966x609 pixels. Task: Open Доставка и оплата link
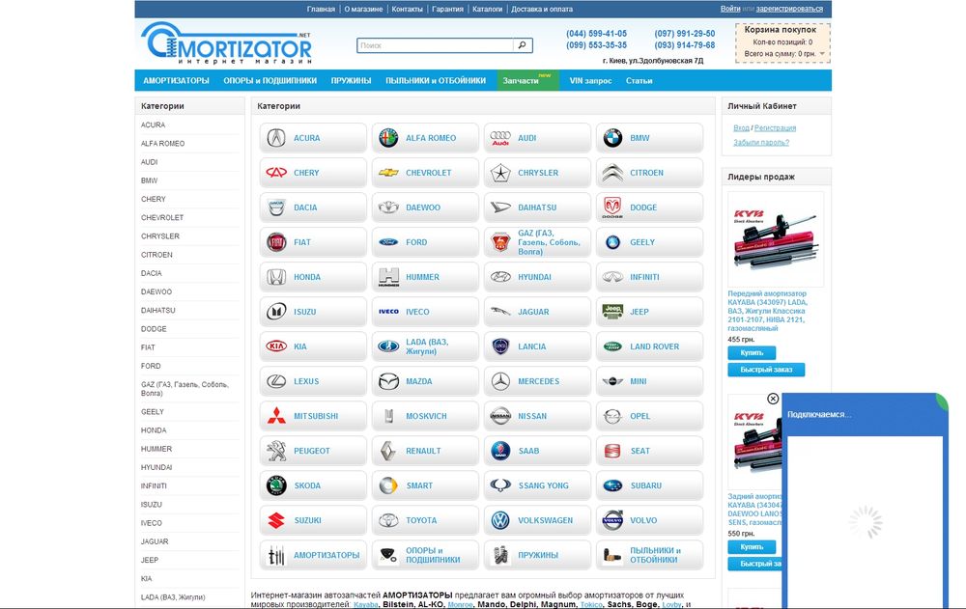click(x=542, y=10)
